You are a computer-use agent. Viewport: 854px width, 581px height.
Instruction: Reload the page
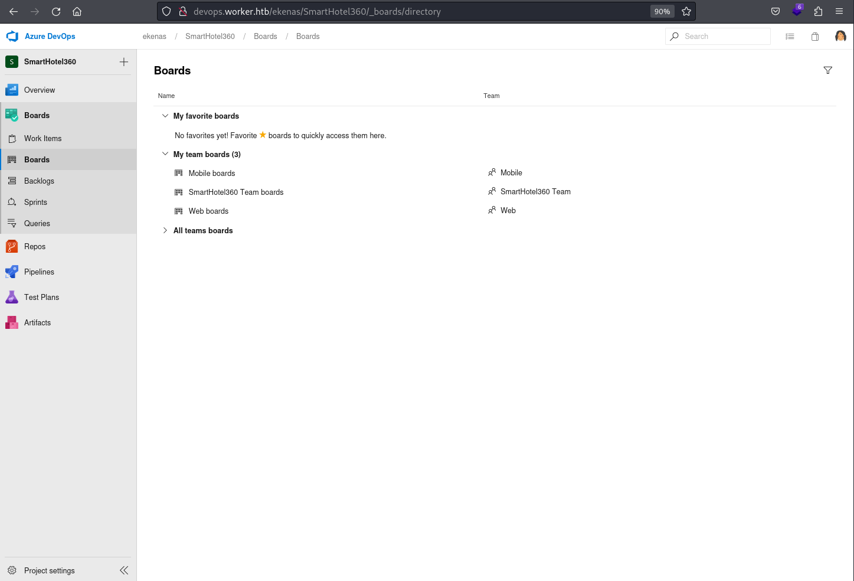tap(56, 11)
